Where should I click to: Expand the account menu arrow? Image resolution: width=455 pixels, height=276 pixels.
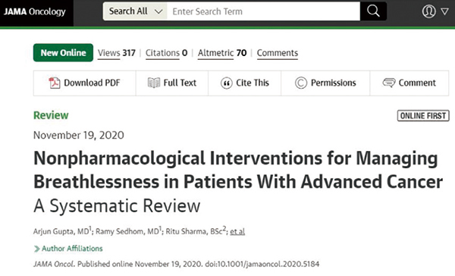click(x=444, y=11)
